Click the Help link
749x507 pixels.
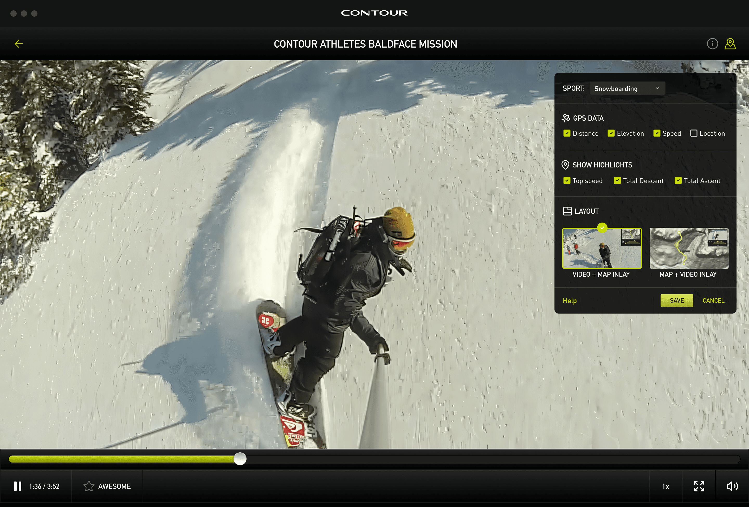click(x=570, y=301)
